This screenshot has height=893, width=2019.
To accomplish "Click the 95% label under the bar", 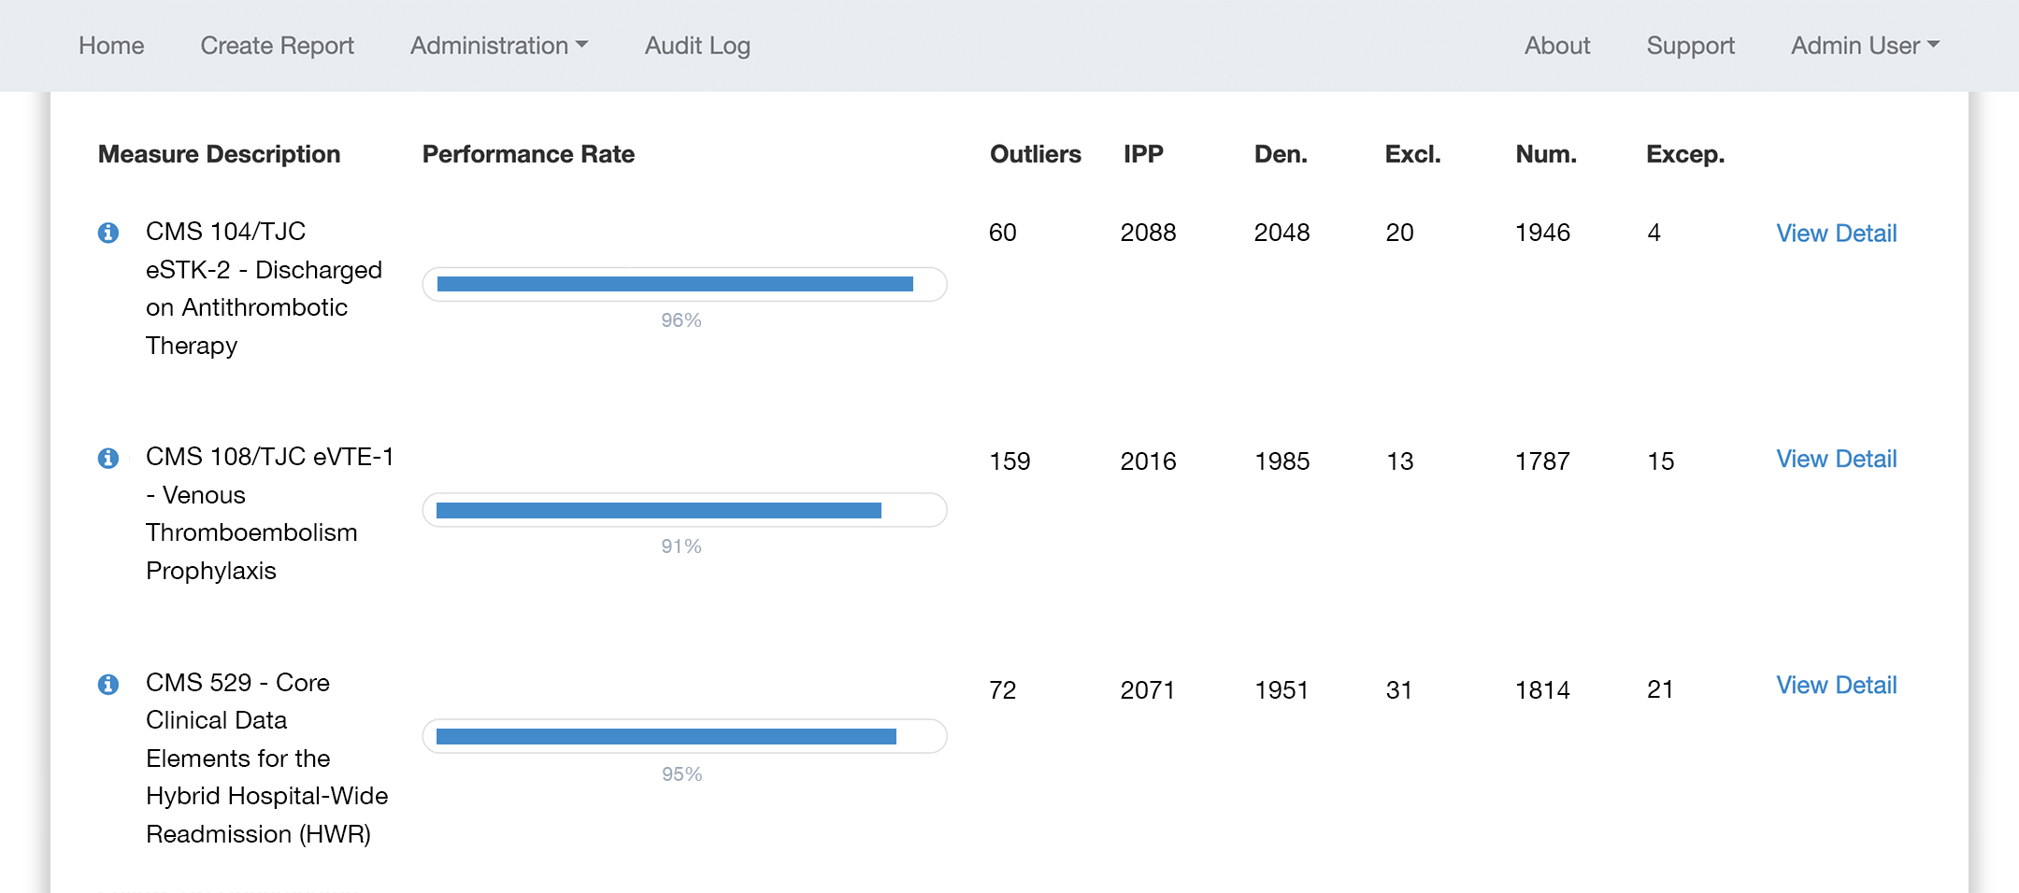I will [681, 774].
